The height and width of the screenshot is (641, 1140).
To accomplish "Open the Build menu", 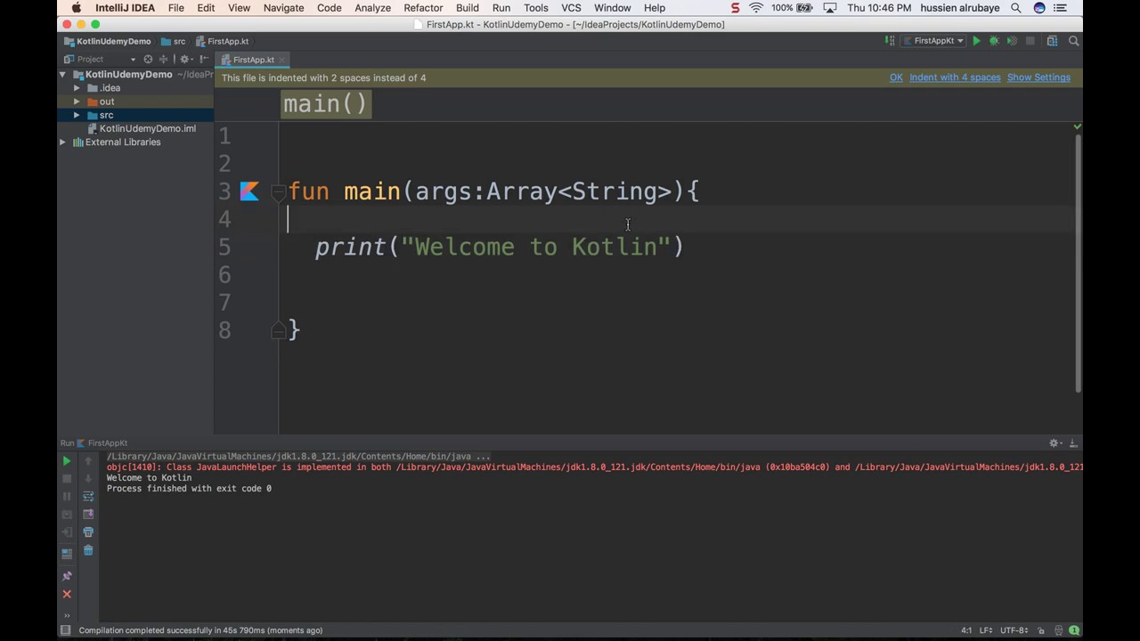I will pyautogui.click(x=468, y=8).
